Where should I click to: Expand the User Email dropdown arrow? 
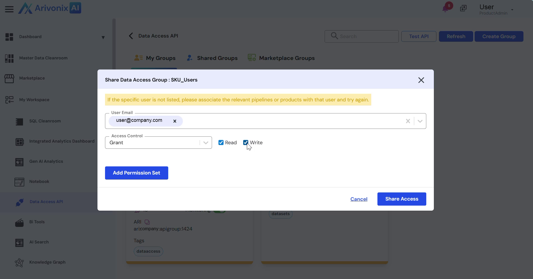[420, 121]
